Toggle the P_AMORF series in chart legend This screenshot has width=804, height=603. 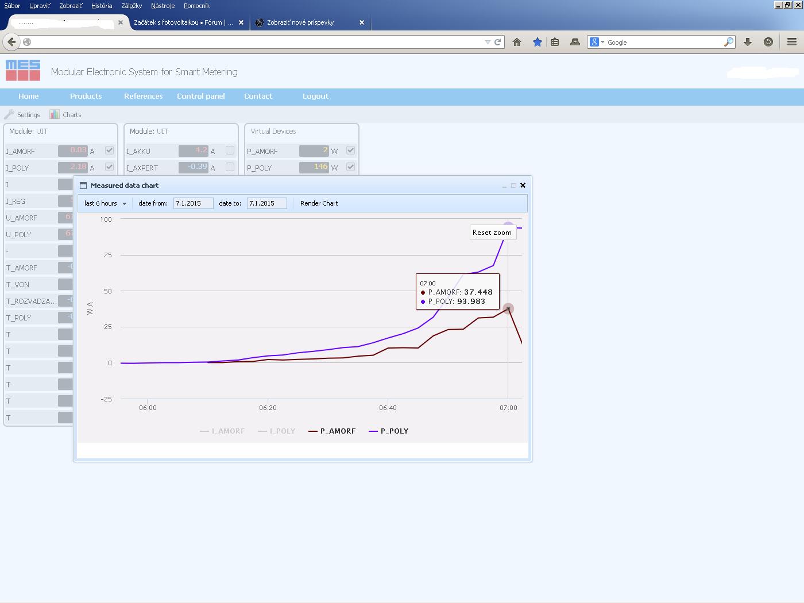click(332, 431)
